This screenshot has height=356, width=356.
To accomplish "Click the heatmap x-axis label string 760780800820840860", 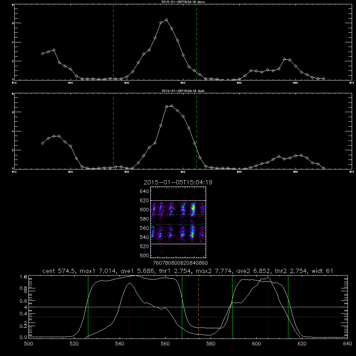I will pyautogui.click(x=180, y=263).
